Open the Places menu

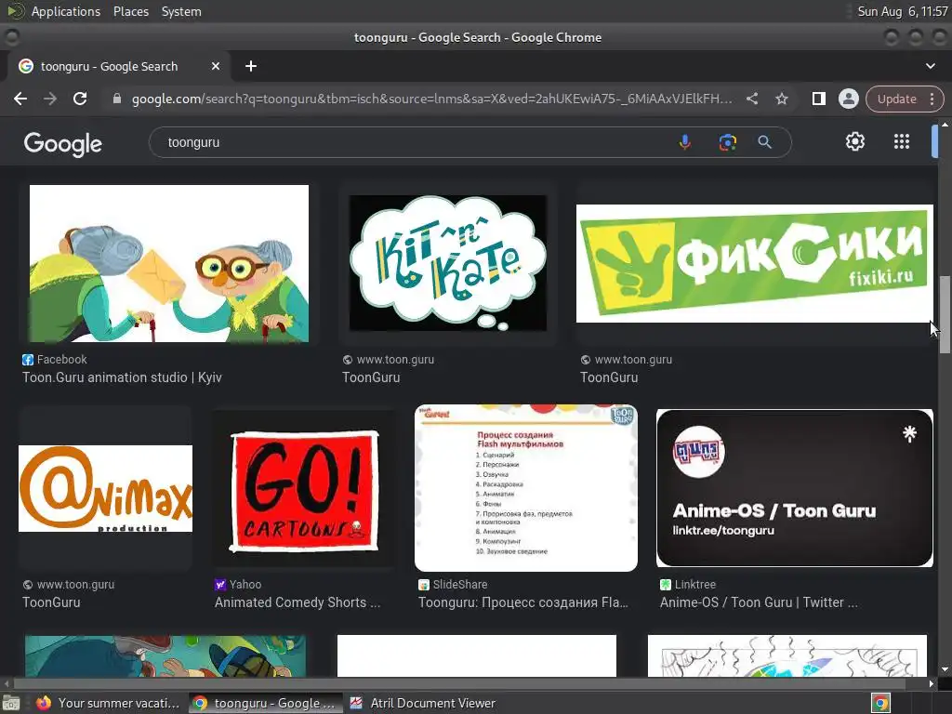131,11
